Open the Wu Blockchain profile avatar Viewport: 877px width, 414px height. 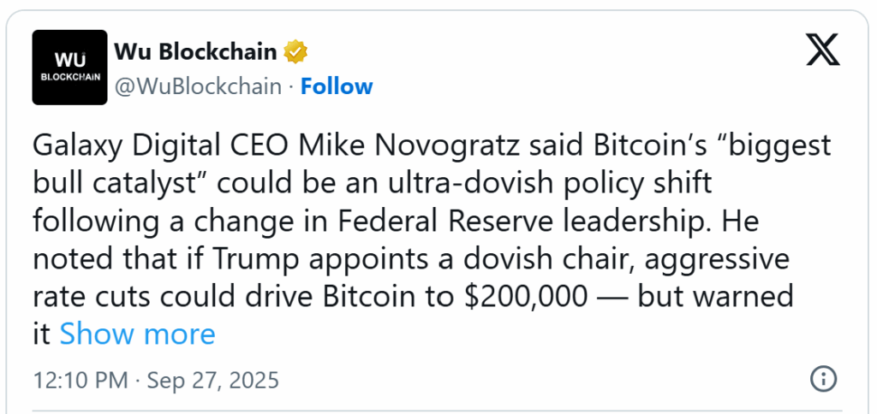click(69, 68)
